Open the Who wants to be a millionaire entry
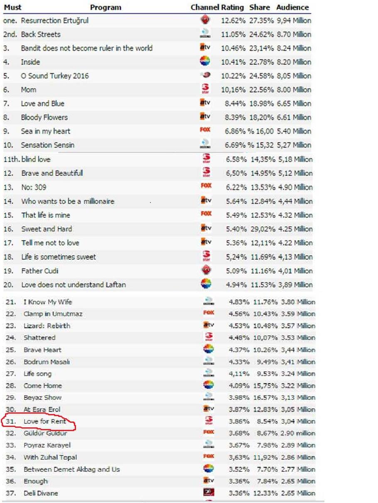This screenshot has width=378, height=503. coord(68,201)
